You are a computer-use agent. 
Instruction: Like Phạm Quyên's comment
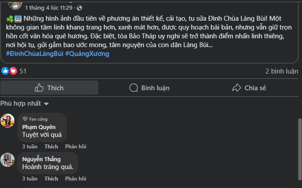51,146
